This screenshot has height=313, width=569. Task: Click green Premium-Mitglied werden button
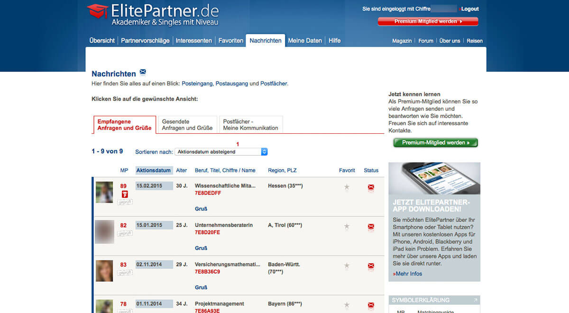click(436, 142)
